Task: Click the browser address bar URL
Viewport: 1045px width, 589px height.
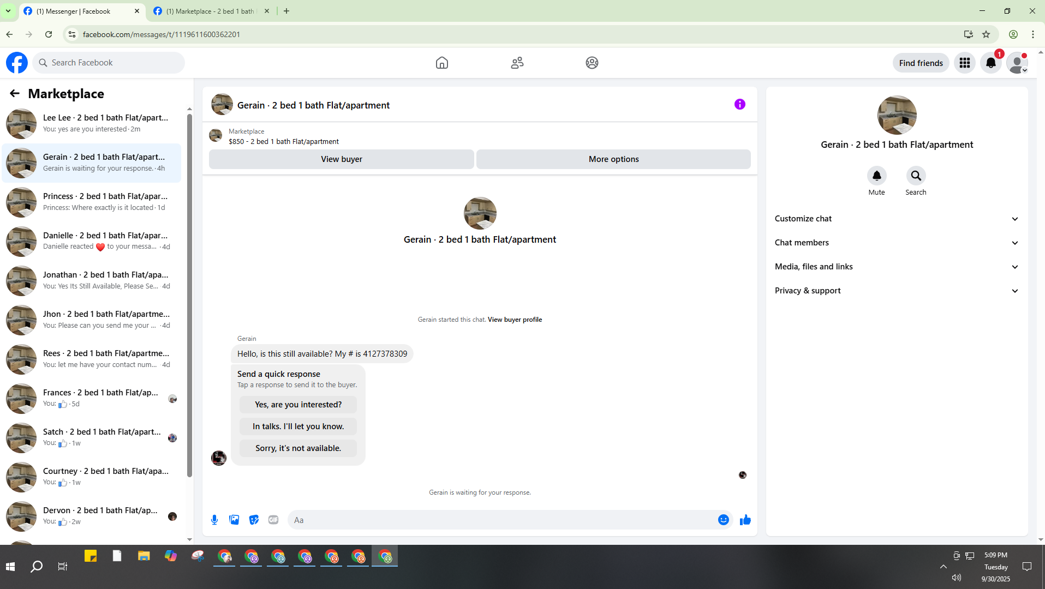Action: (x=162, y=34)
